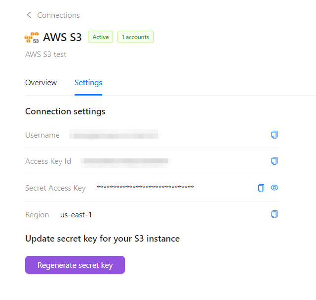This screenshot has width=316, height=300.
Task: Click the us-east-1 region text
Action: tap(76, 215)
